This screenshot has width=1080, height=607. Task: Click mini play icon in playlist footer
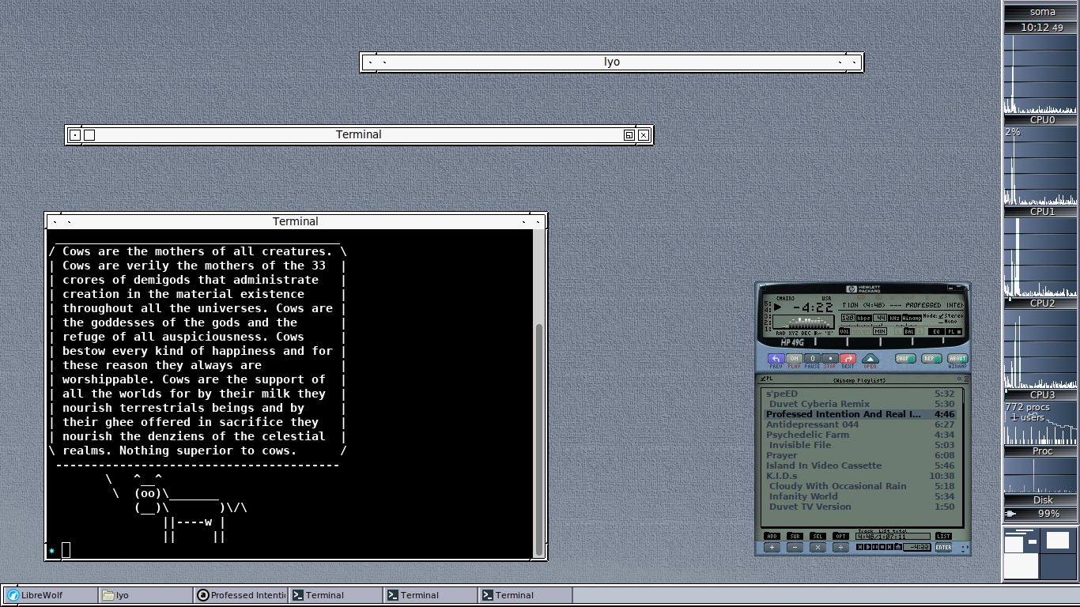coord(868,547)
